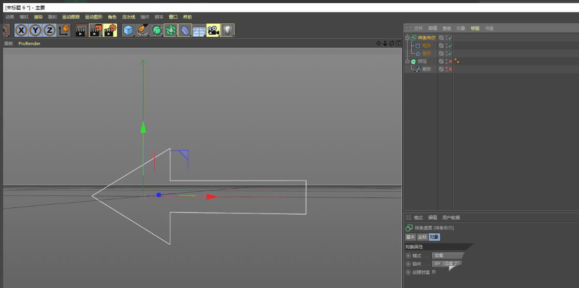Toggle green check on star spline row
The height and width of the screenshot is (288, 579).
(451, 53)
